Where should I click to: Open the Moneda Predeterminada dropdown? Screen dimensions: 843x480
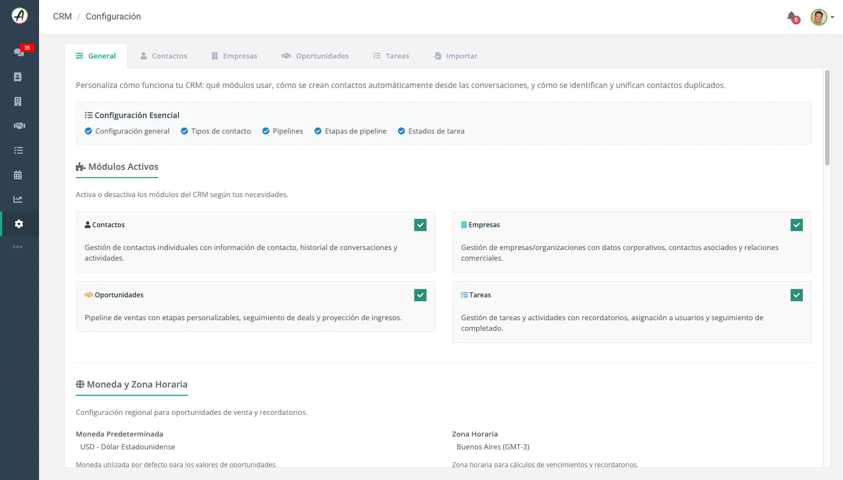(x=255, y=447)
